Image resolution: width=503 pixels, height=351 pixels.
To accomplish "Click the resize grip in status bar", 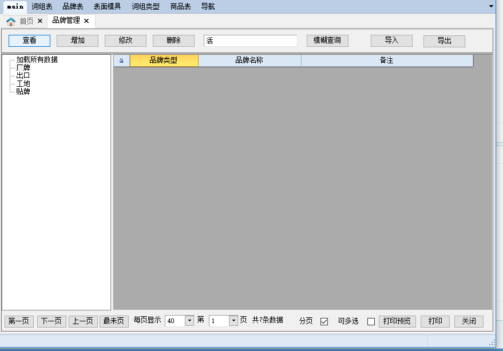I will click(492, 344).
